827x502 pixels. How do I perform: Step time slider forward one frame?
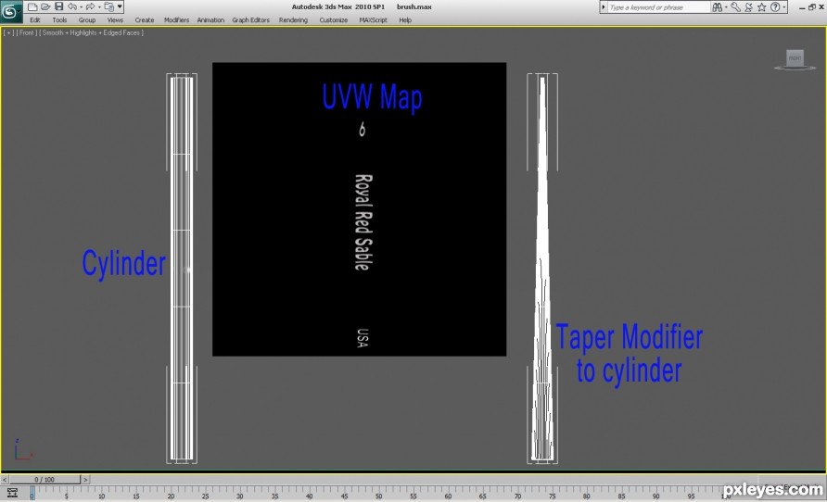[85, 480]
